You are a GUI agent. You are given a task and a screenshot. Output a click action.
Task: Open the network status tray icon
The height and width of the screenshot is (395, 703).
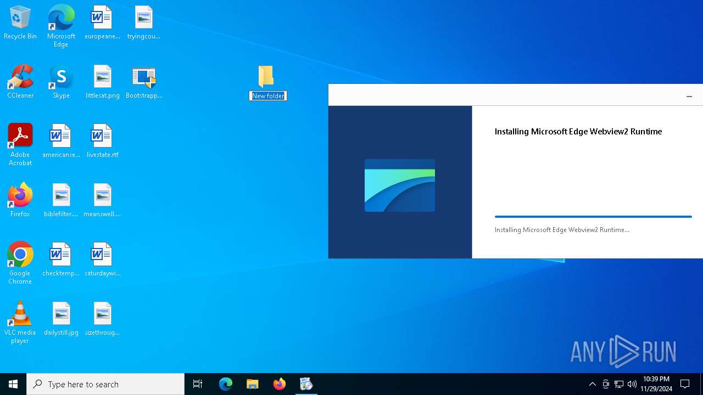[x=619, y=384]
